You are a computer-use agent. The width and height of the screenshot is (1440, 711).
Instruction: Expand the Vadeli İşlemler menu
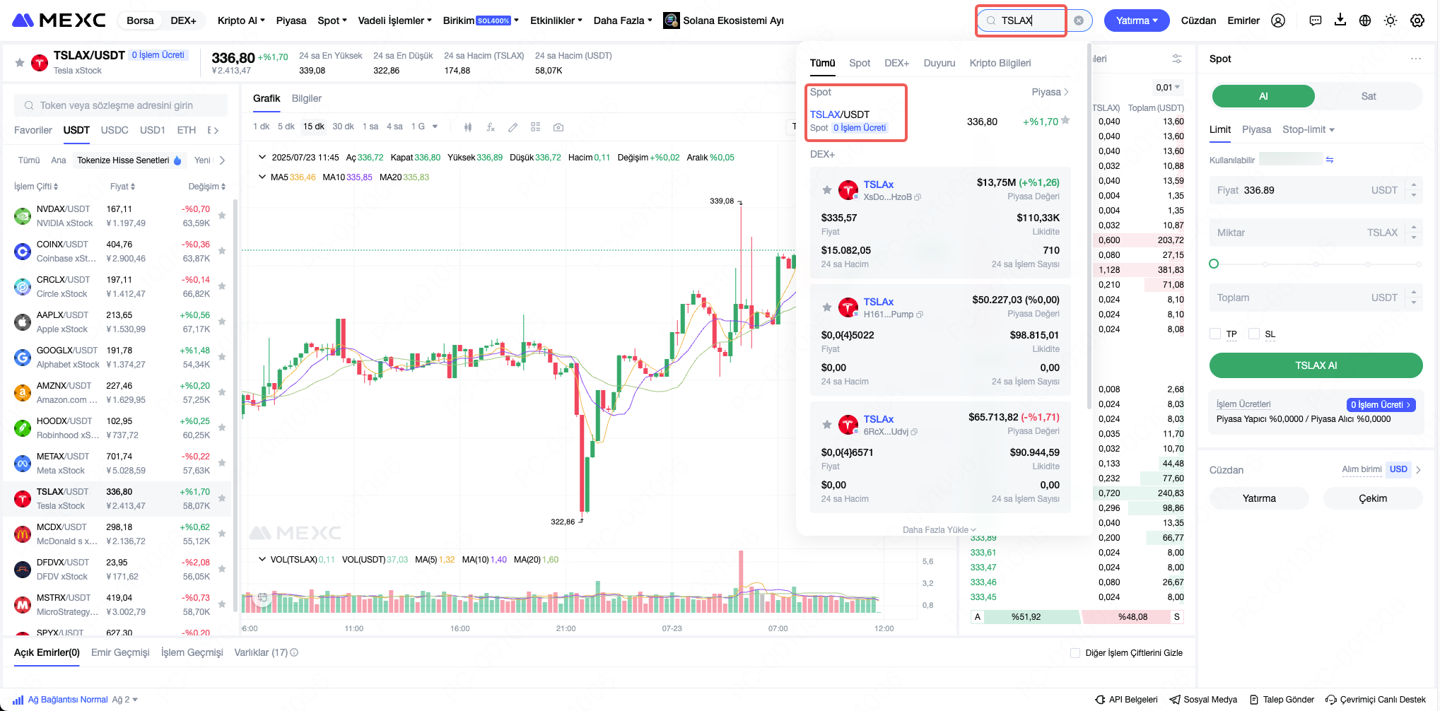pyautogui.click(x=394, y=20)
